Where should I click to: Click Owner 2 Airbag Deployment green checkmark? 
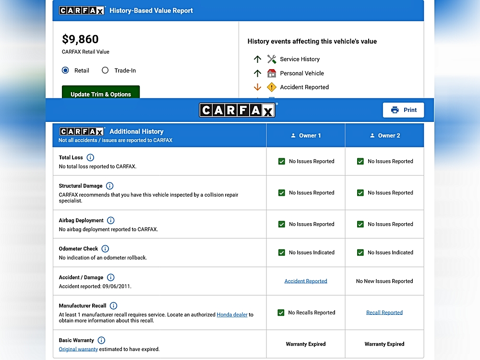pos(360,224)
